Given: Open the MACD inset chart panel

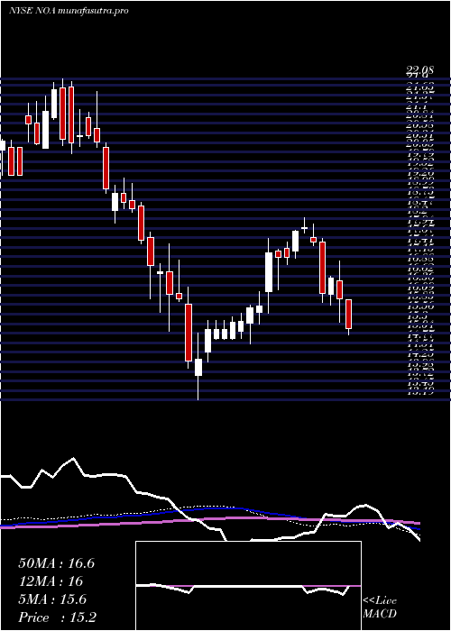Looking at the screenshot, I should tap(248, 586).
